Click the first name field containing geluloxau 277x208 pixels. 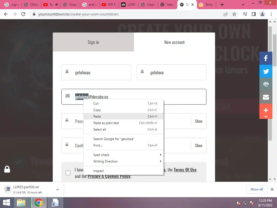[96, 72]
